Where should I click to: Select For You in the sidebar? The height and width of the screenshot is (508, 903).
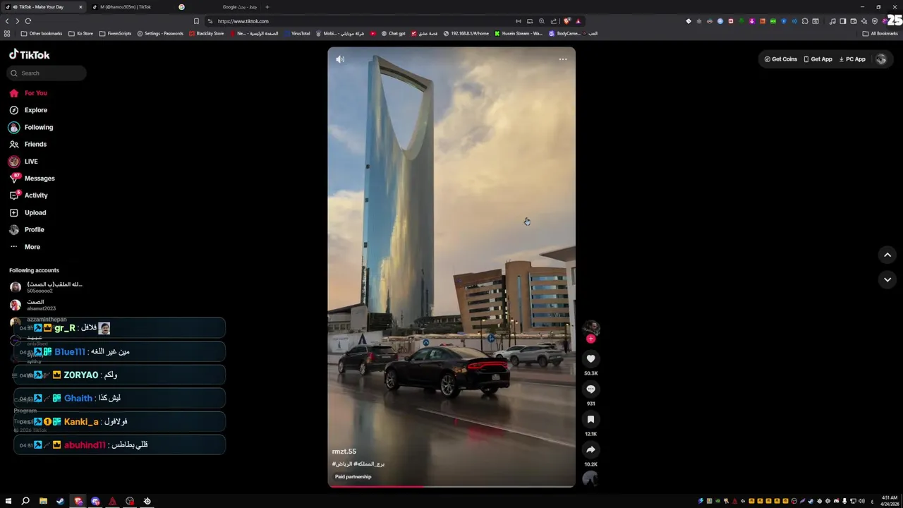28,93
